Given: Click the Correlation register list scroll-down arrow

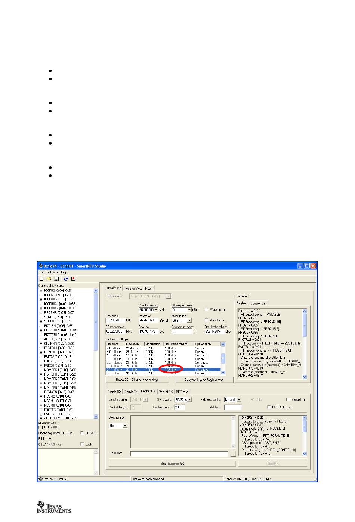Looking at the screenshot, I should point(304,377).
